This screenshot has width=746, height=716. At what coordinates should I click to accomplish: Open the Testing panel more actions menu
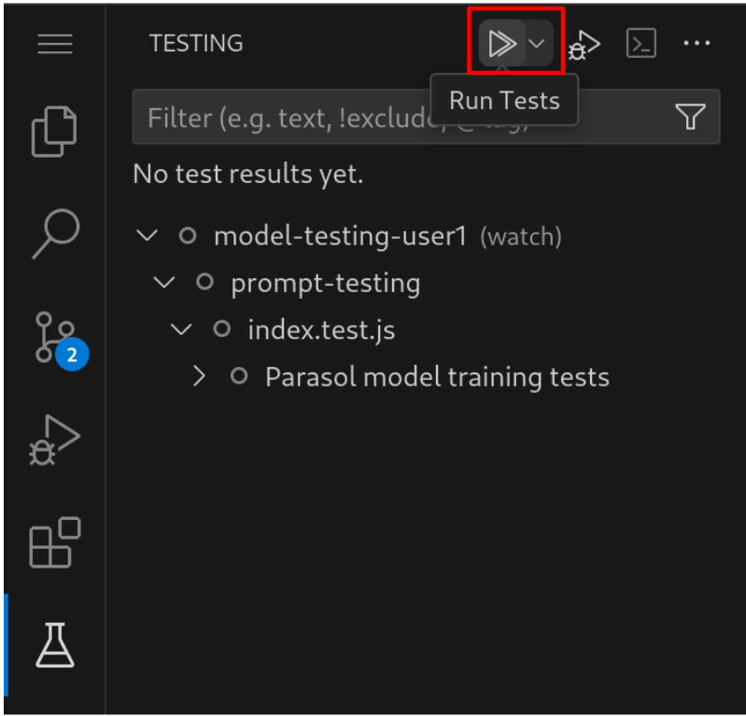point(697,43)
